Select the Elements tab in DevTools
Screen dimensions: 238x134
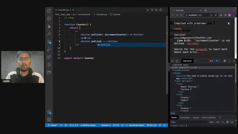187,61
